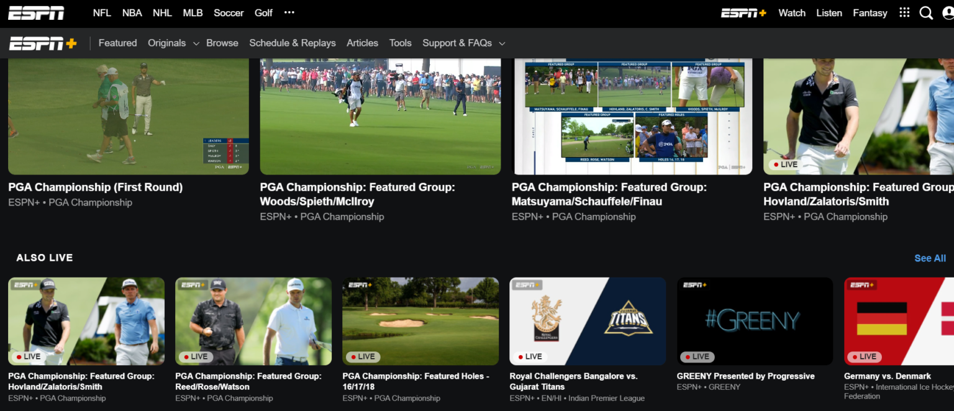Open the ellipsis menu for more sports
Image resolution: width=954 pixels, height=411 pixels.
tap(289, 12)
